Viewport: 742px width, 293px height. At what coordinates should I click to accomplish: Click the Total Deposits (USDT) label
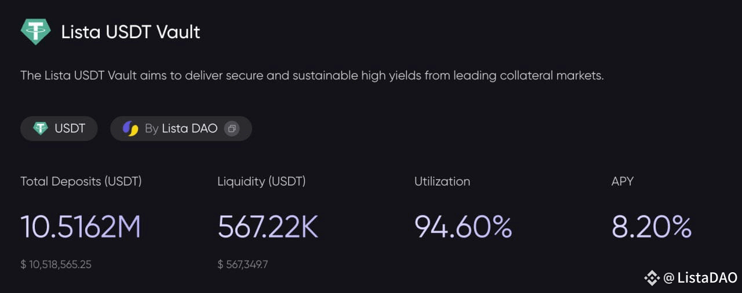(81, 181)
